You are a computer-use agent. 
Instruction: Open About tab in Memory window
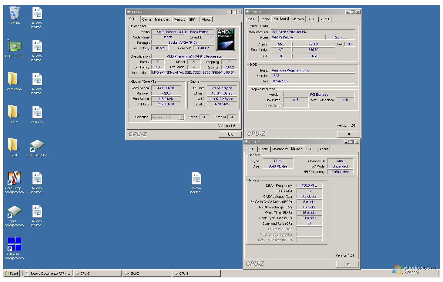point(324,149)
